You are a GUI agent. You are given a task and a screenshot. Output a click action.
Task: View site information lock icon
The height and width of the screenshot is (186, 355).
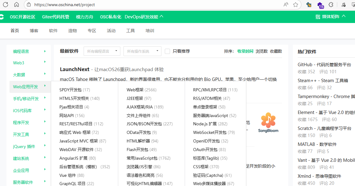29,5
